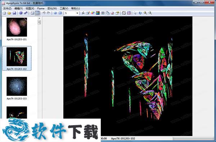The height and width of the screenshot is (142, 216).
Task: Click the Undo arrow icon
Action: [x=44, y=13]
